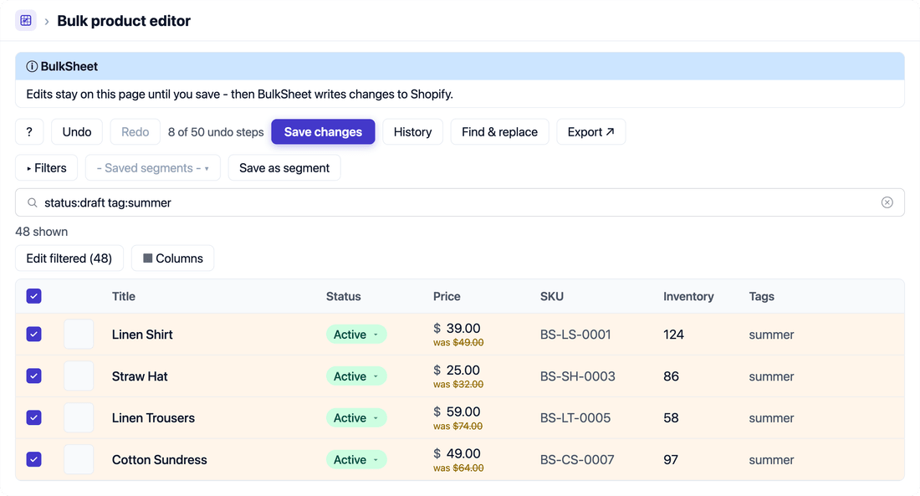Viewport: 920px width, 496px height.
Task: Click the Straw Hat title cell
Action: [x=140, y=376]
